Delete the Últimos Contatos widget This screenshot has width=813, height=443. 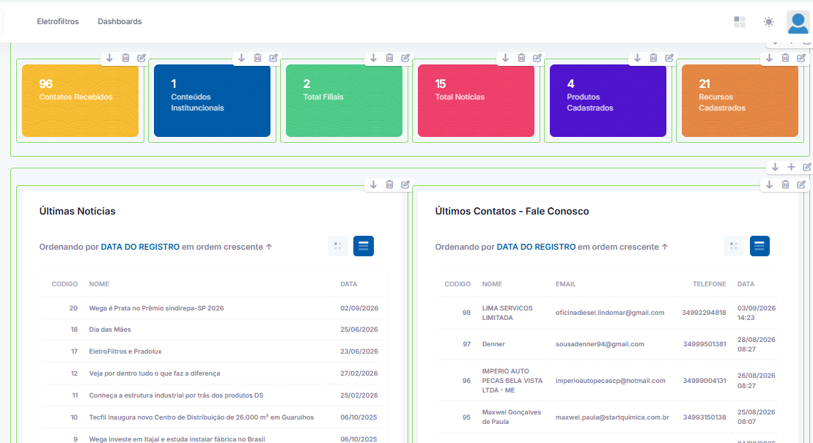pyautogui.click(x=786, y=185)
